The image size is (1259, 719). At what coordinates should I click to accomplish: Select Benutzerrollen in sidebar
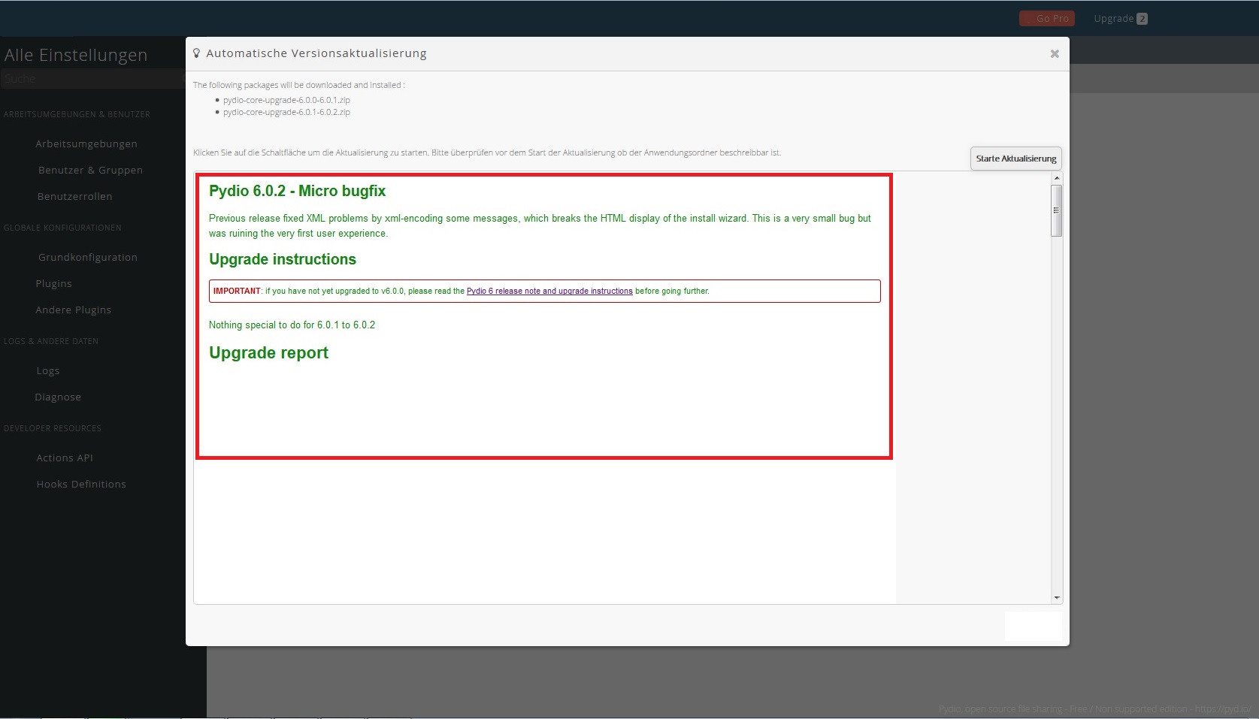coord(74,196)
